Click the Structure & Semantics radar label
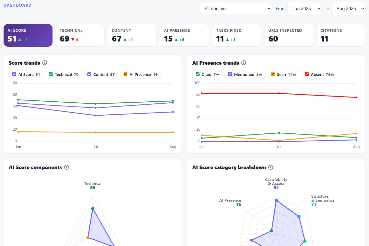Image resolution: width=369 pixels, height=246 pixels. (323, 200)
